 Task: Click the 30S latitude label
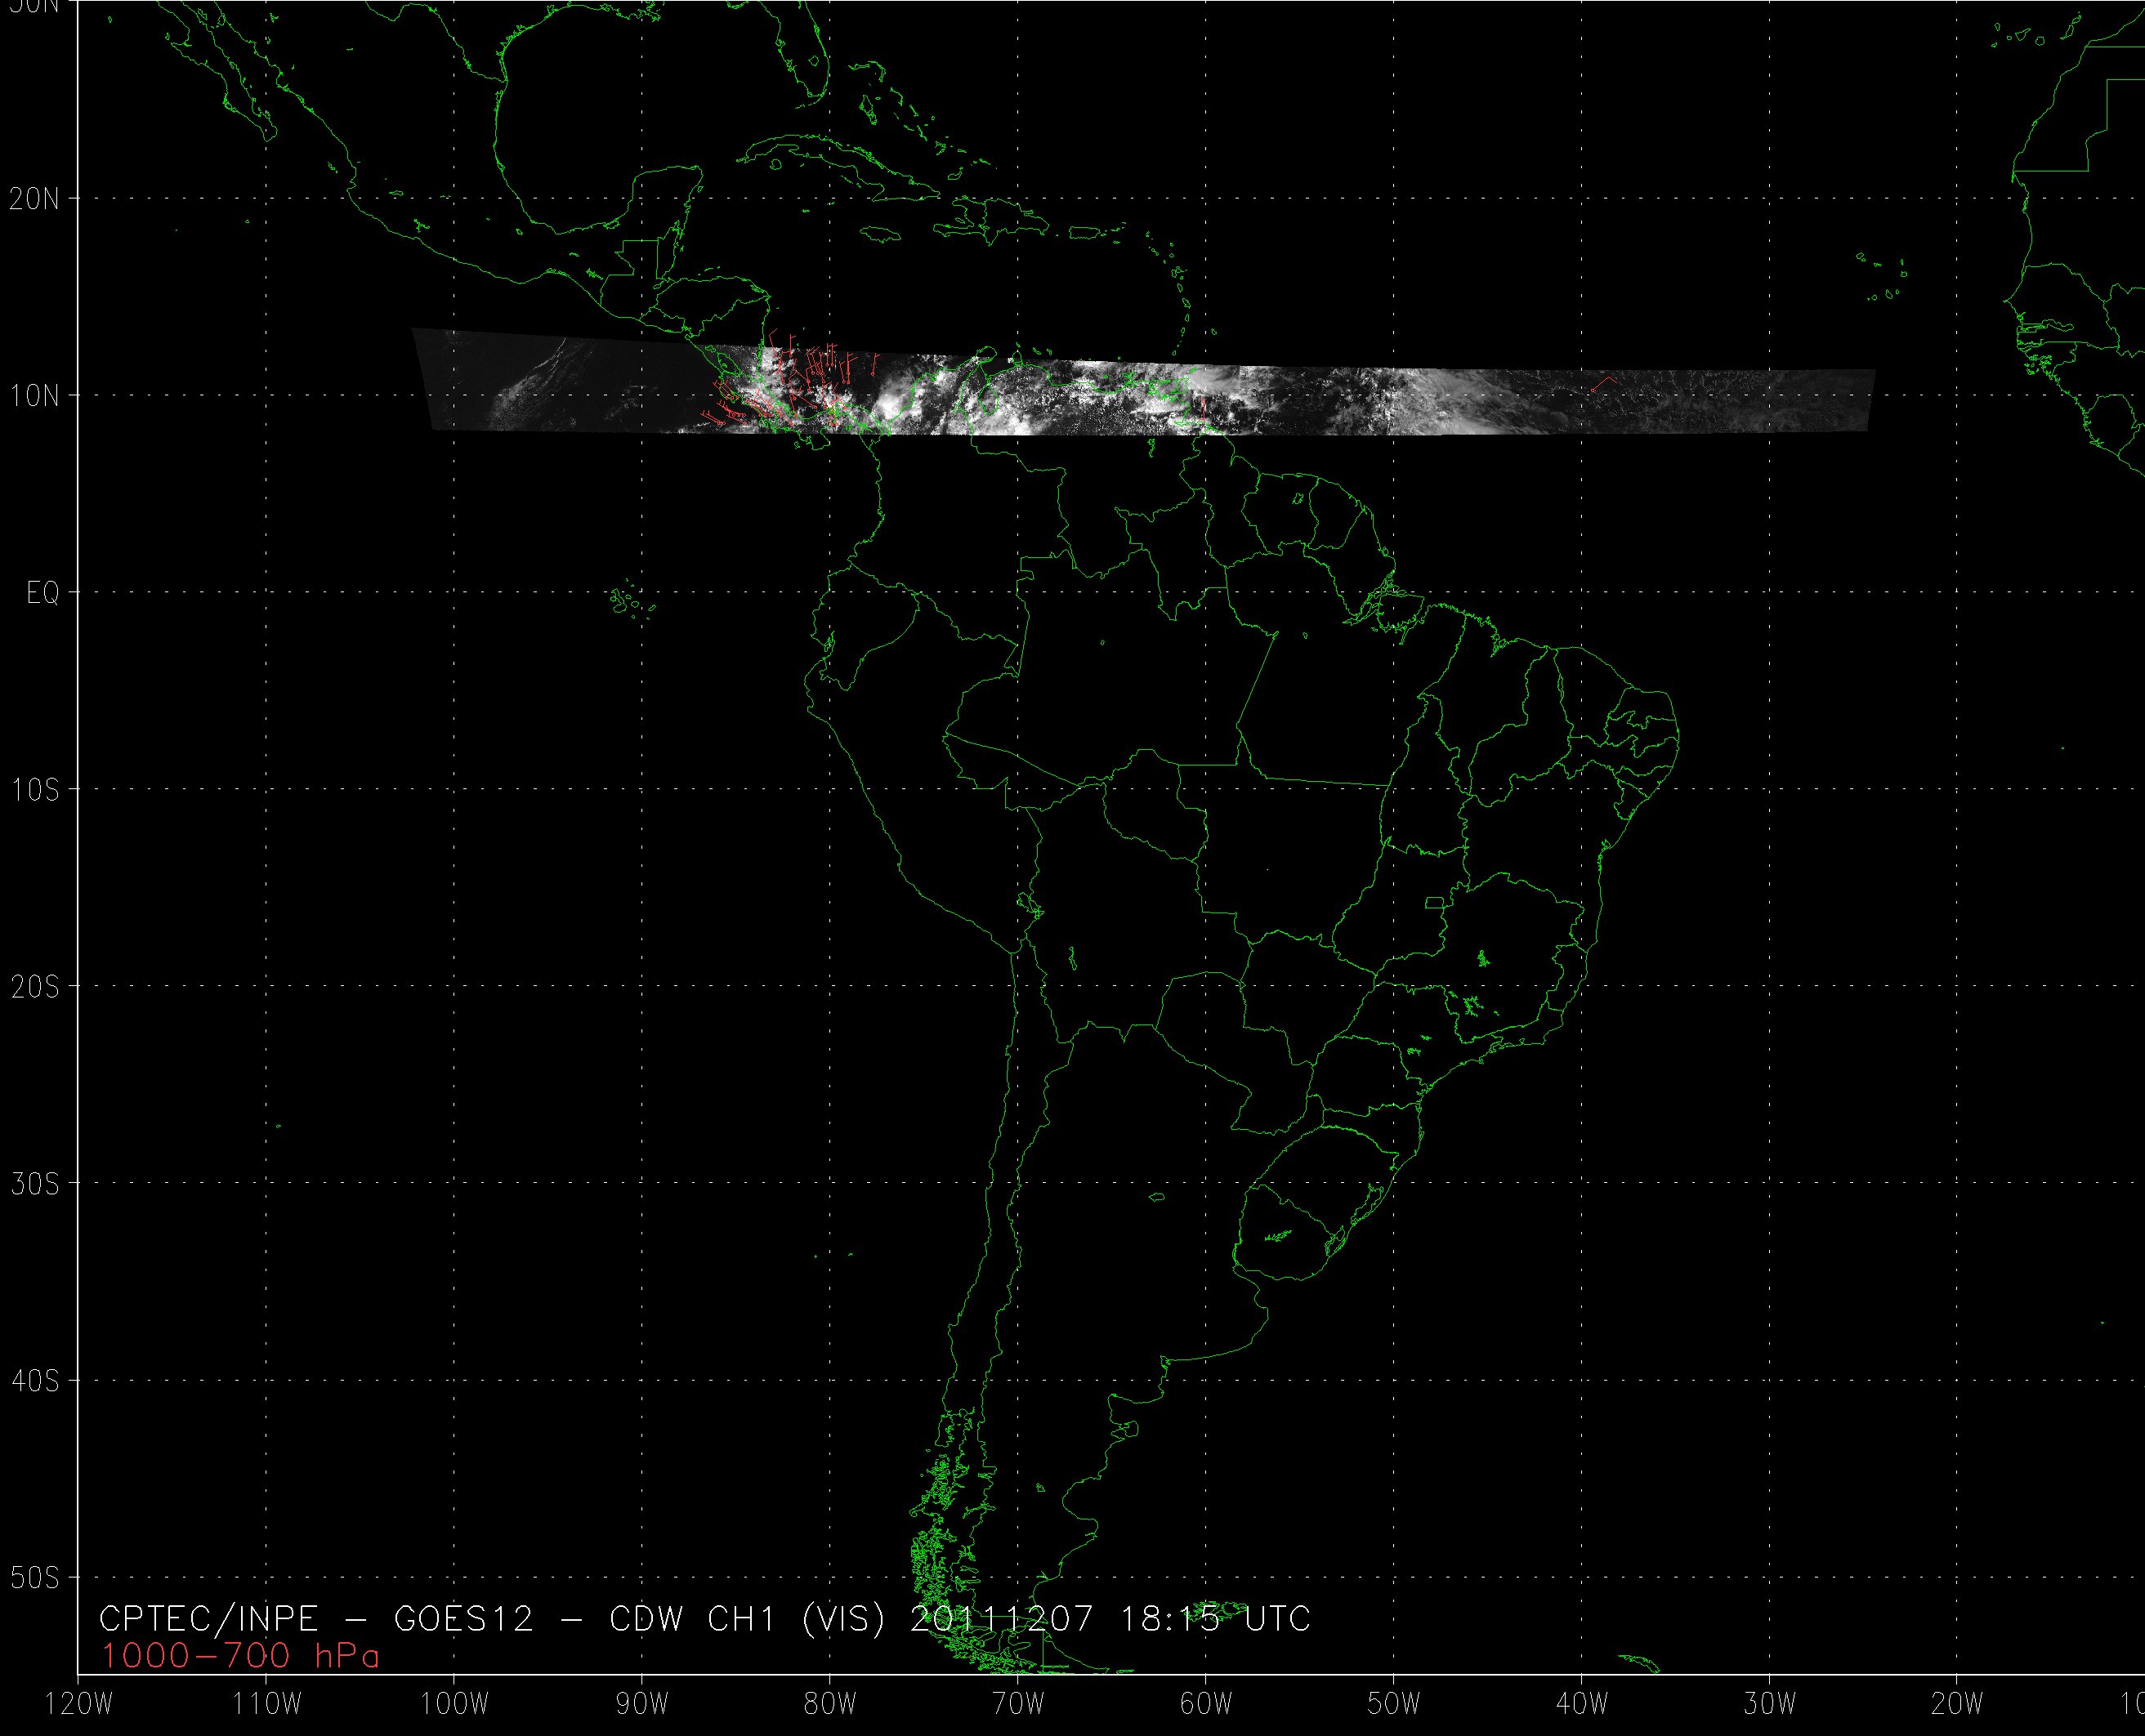35,1184
